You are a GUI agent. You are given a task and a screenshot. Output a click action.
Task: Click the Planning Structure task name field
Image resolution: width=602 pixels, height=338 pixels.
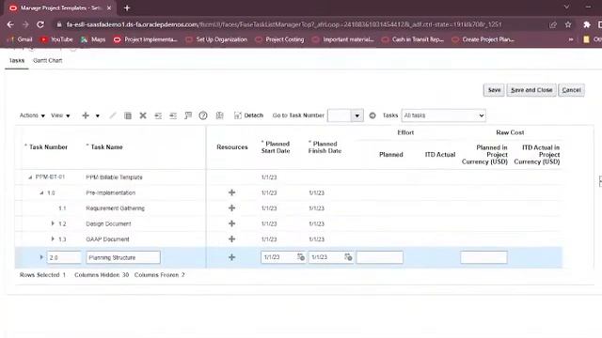click(123, 257)
